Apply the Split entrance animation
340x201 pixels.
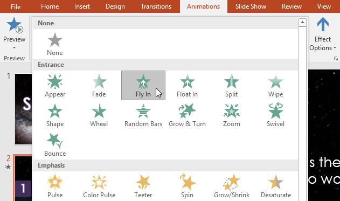click(231, 86)
